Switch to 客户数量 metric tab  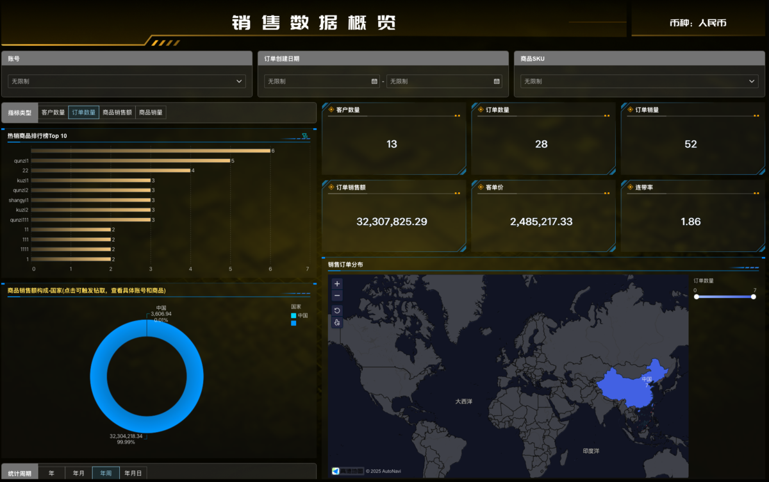click(x=53, y=113)
